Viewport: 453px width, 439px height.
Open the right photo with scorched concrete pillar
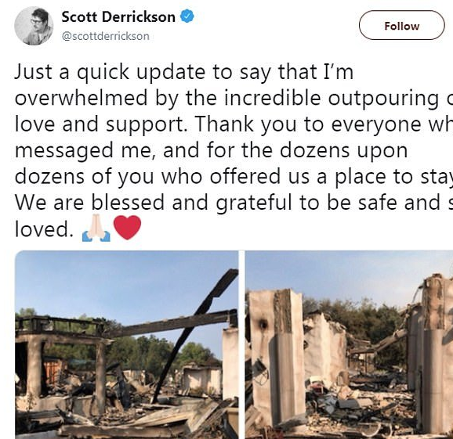(349, 344)
